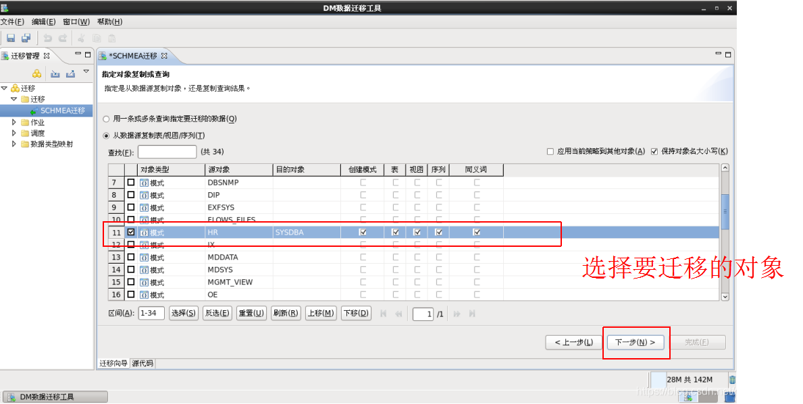Screen dimensions: 803x404
Task: Toggle 创建模式 checkbox in HR row
Action: [363, 232]
